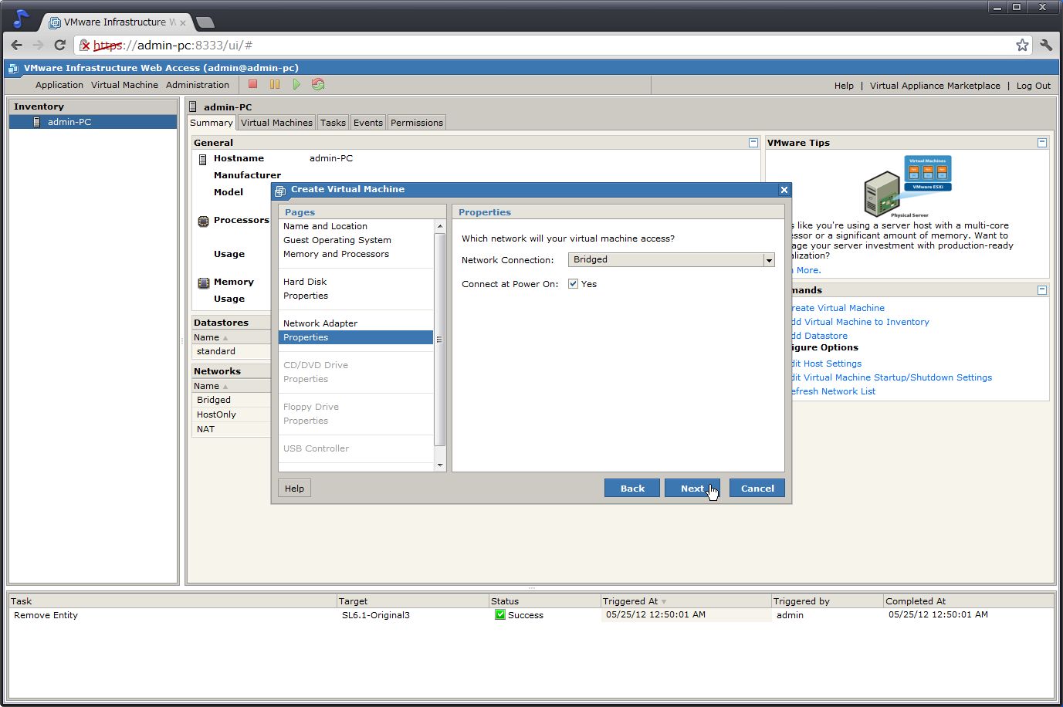
Task: Toggle Connect at Power On checkbox
Action: point(573,283)
